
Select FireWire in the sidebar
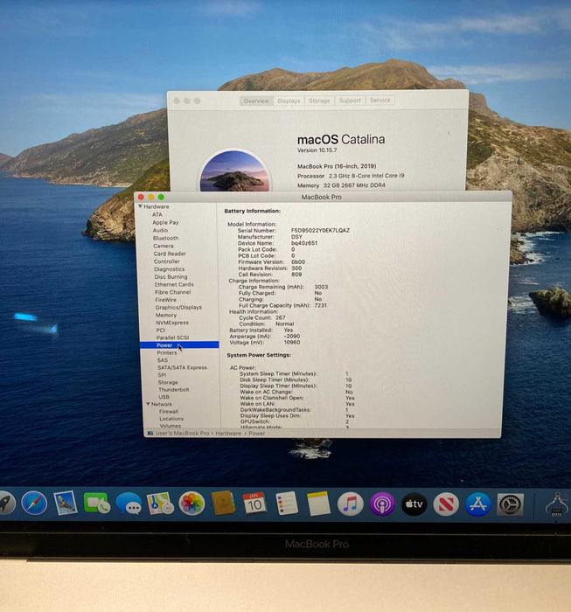coord(166,300)
